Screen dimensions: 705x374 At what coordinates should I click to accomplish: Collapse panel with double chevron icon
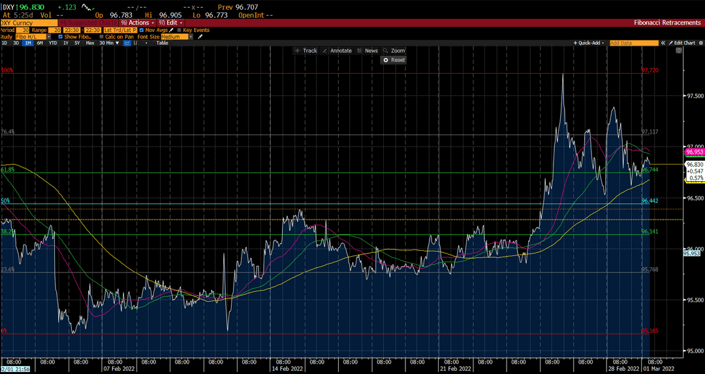coord(663,43)
